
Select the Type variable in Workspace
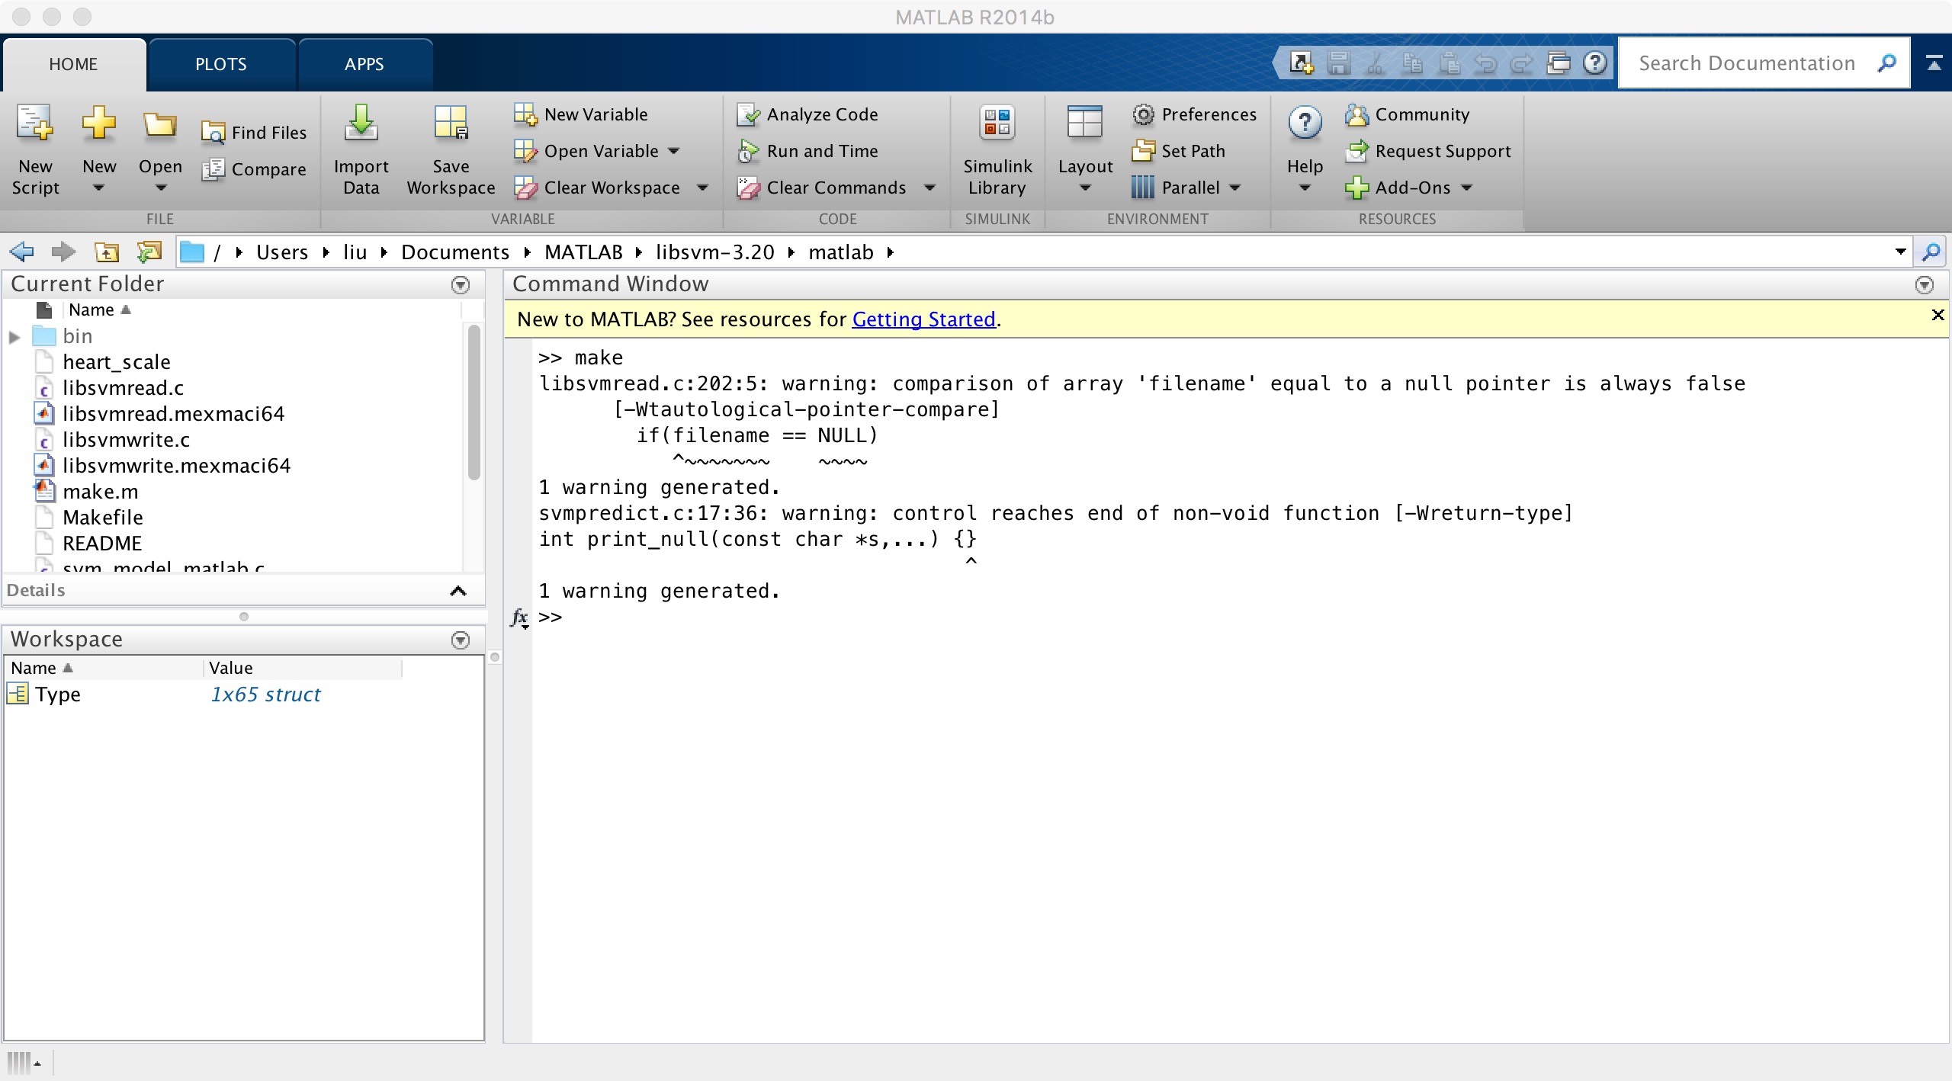point(58,694)
